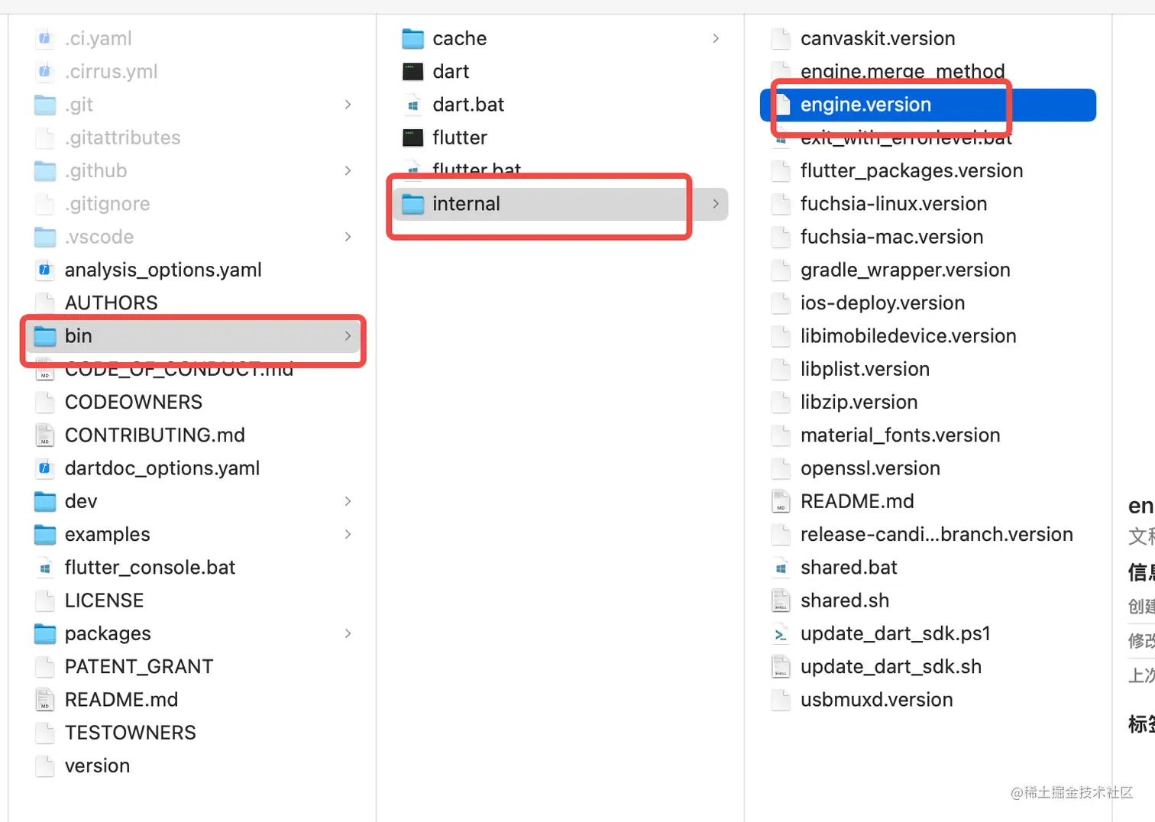Click the update_dart_sdk.ps1 PowerShell icon

coord(780,634)
